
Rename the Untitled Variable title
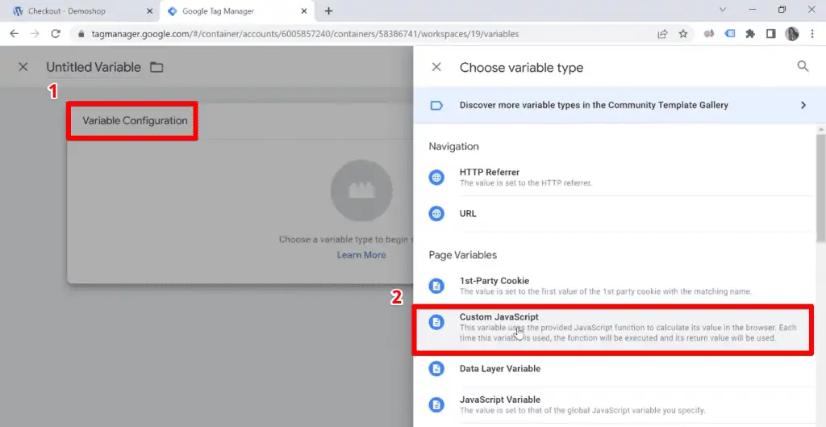coord(94,68)
